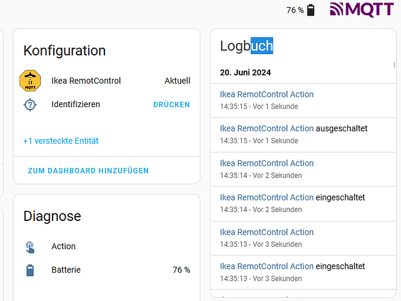Click timestamp 14:35:13 - Vor 3 Sekunden under eingeschaltet
Image resolution: width=401 pixels, height=301 pixels.
click(x=261, y=279)
